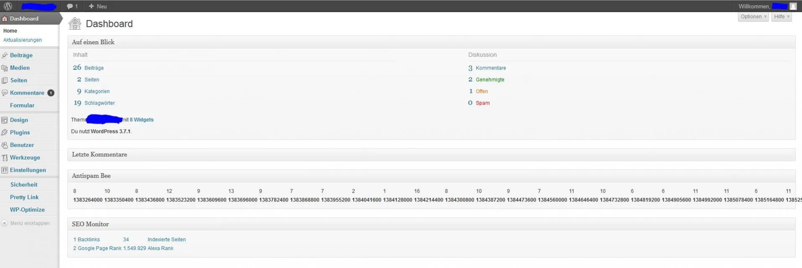Screen dimensions: 802x268
Task: Open the 26 Beiträge link
Action: tap(88, 68)
